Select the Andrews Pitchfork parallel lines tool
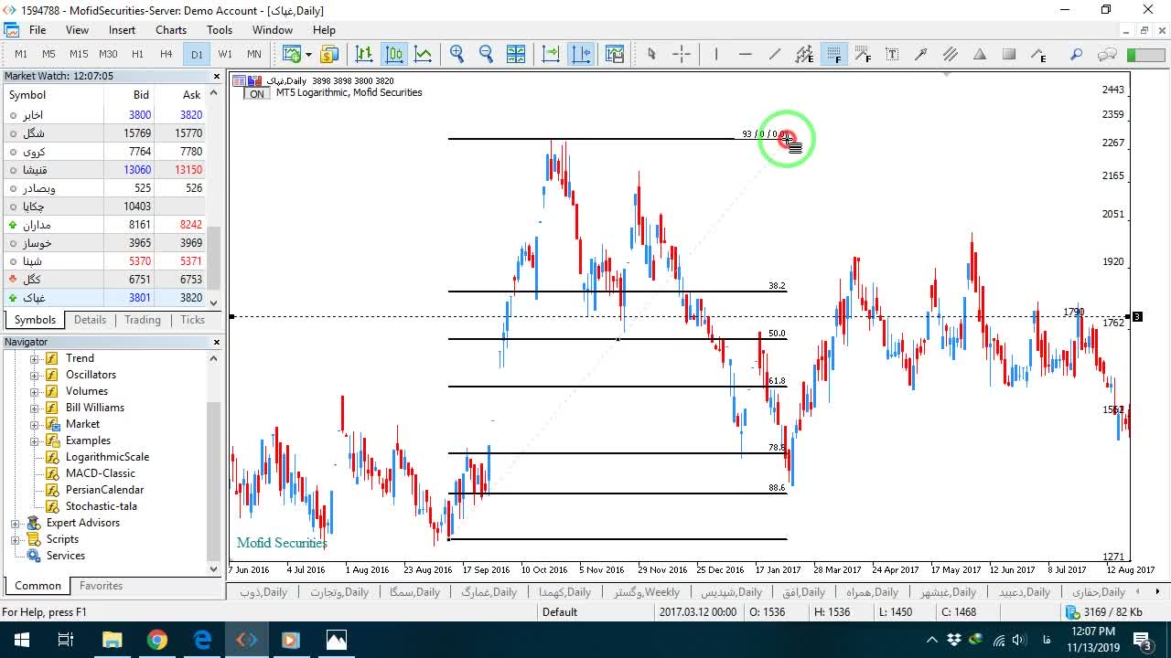 [x=951, y=54]
